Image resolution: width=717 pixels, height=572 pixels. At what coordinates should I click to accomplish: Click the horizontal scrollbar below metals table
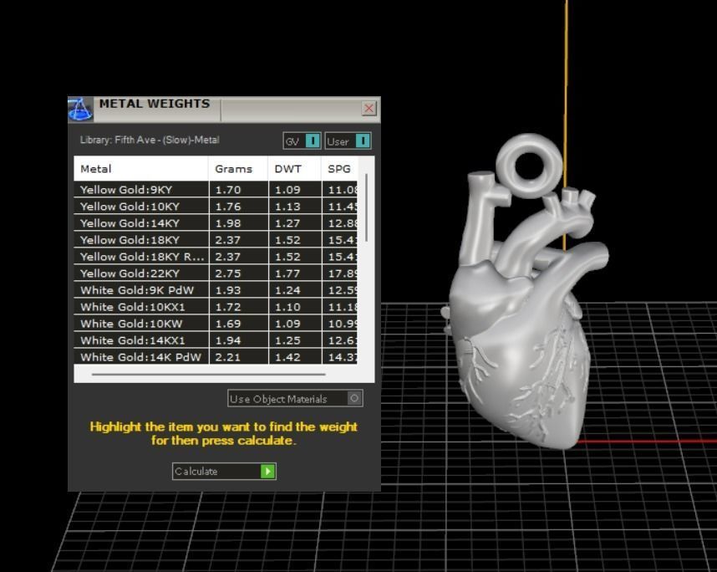(x=209, y=375)
